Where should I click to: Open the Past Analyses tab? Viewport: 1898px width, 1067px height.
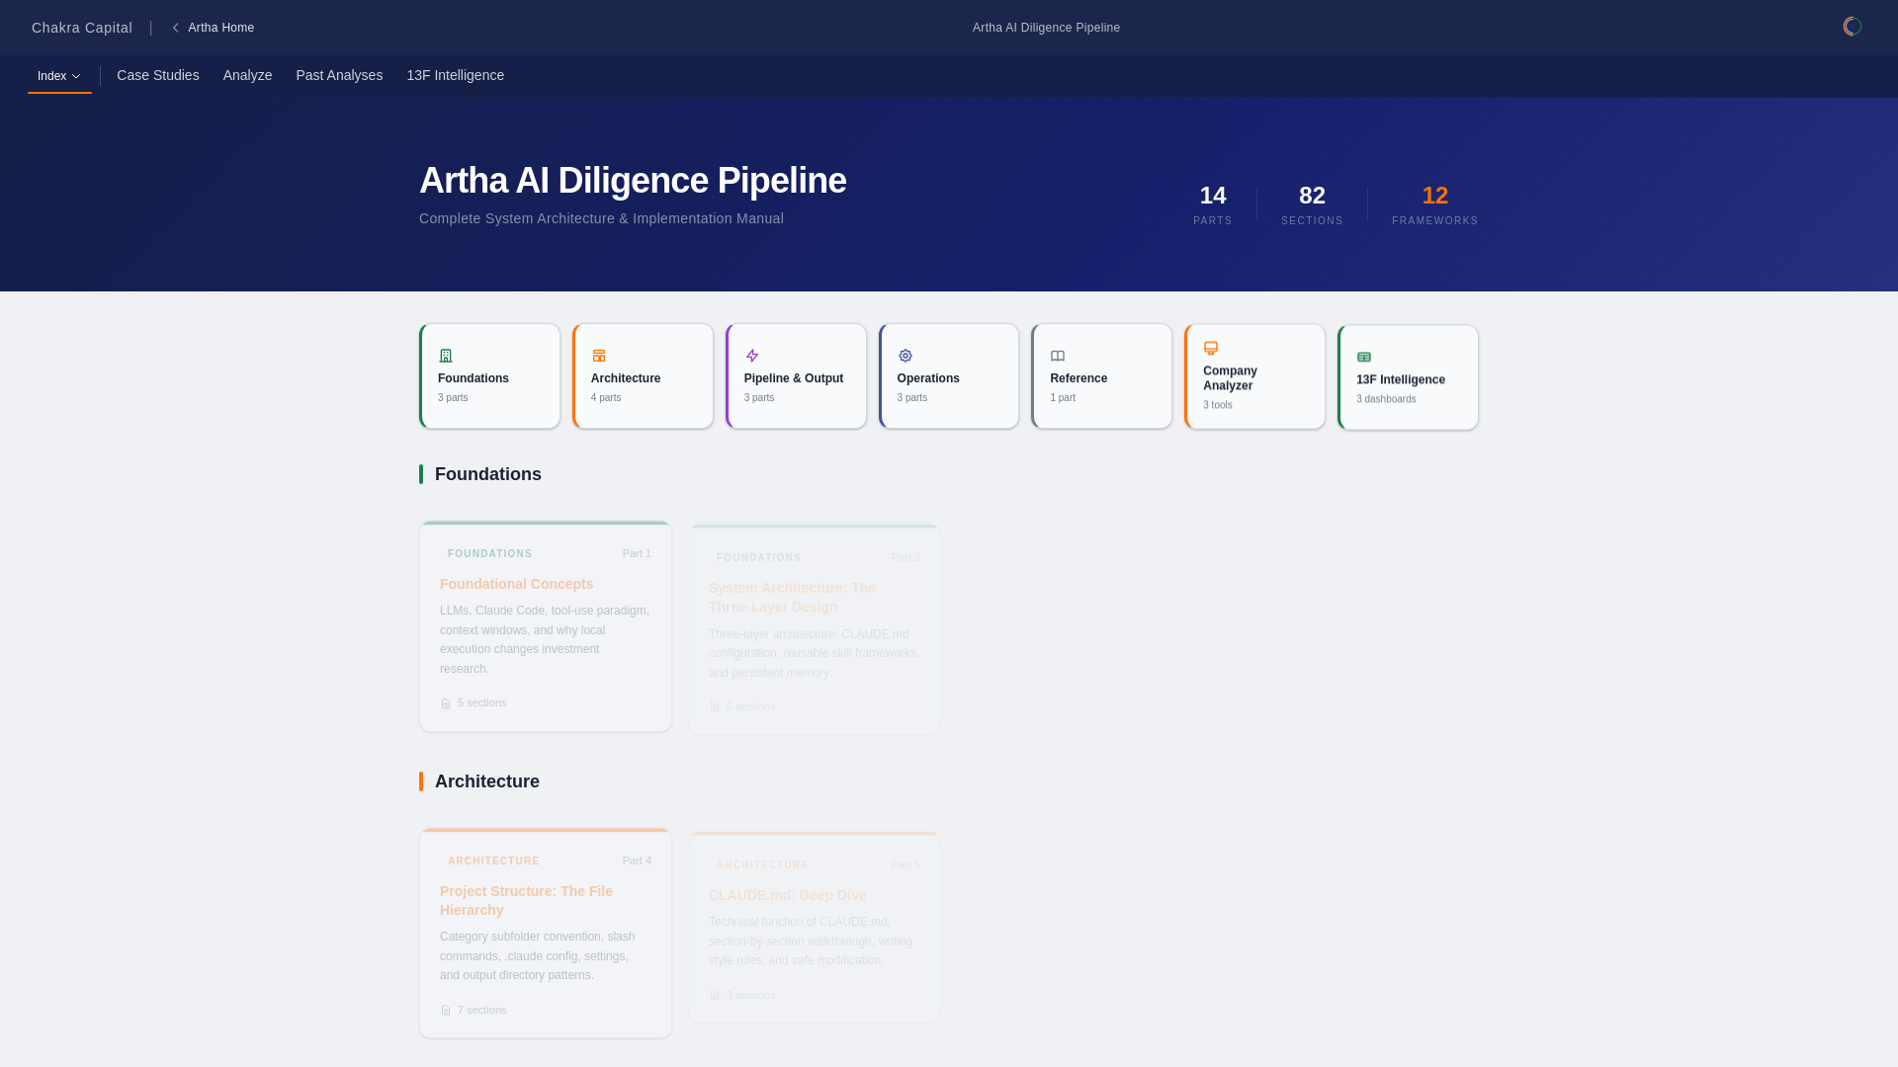point(339,75)
